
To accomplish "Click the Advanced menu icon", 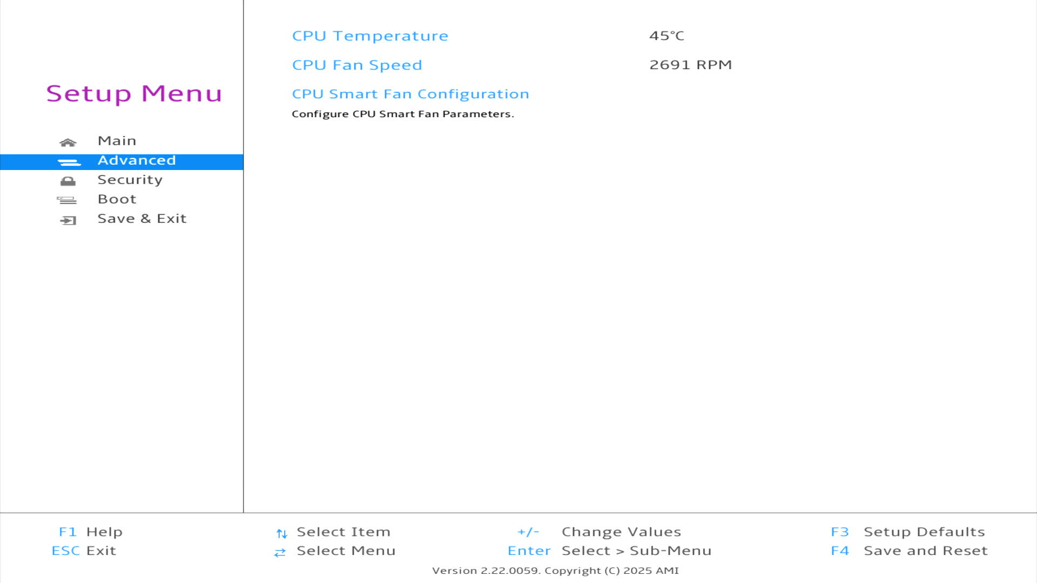I will (69, 162).
